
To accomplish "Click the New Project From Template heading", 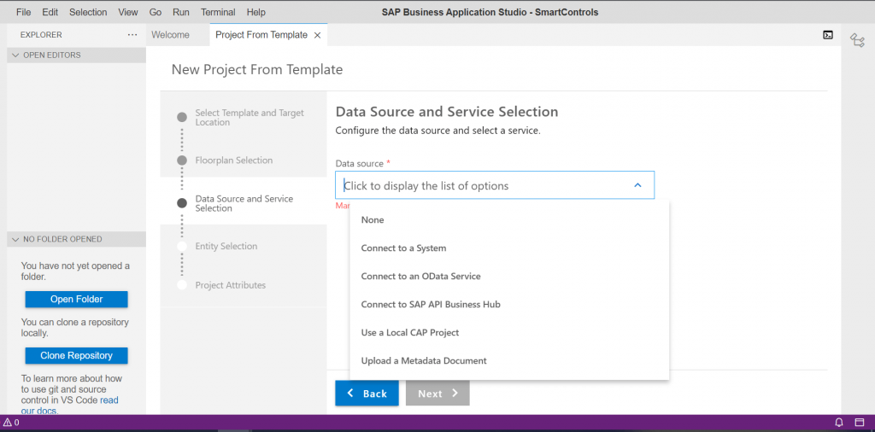I will pos(257,70).
